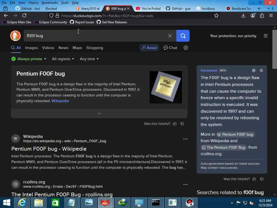Open the DuckDuckGo side menu icon
The width and height of the screenshot is (277, 208).
(x=266, y=36)
